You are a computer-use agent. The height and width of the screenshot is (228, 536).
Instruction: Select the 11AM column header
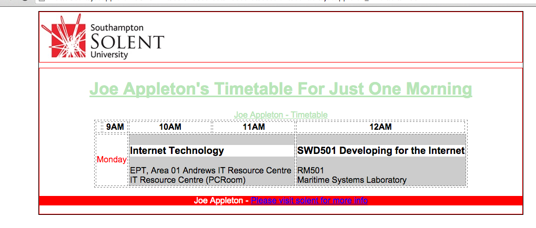(x=254, y=127)
